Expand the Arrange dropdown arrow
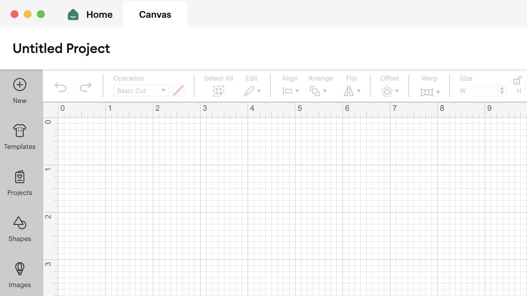The image size is (527, 296). coord(325,91)
